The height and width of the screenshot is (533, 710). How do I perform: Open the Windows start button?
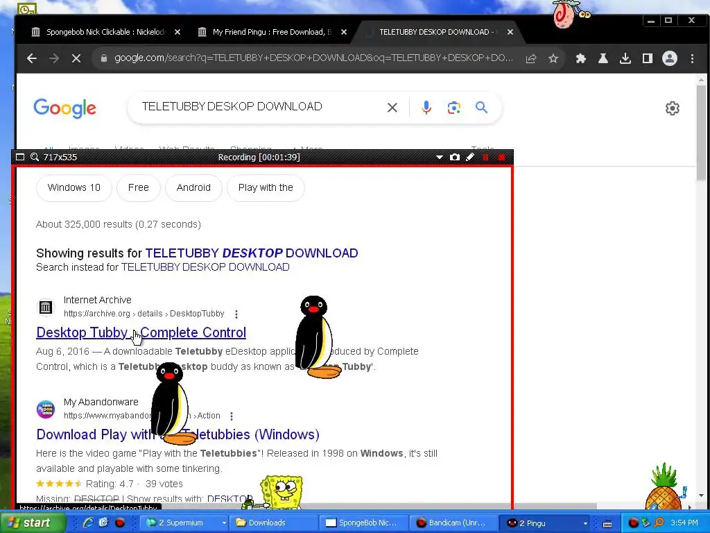[x=33, y=523]
